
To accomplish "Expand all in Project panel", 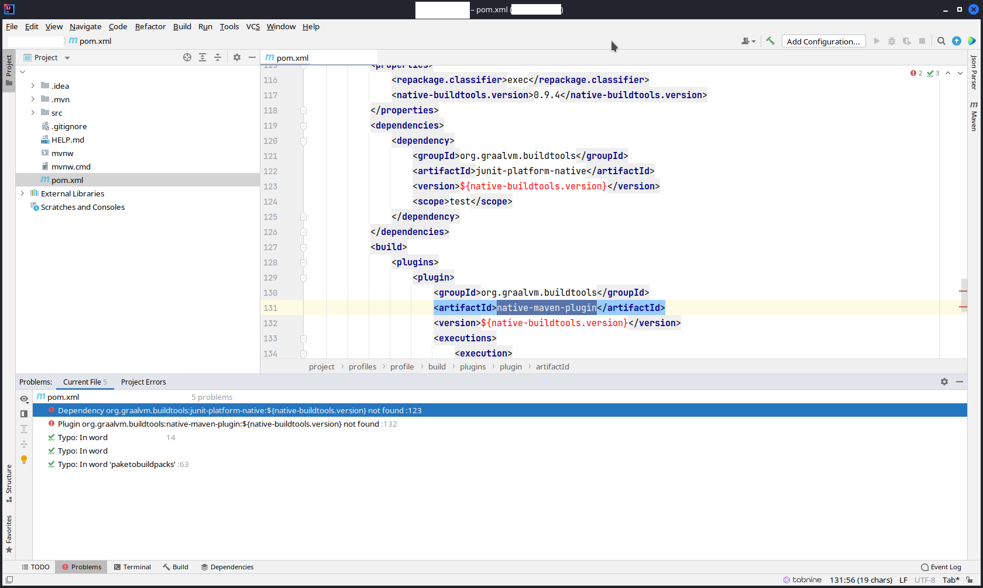I will (202, 57).
